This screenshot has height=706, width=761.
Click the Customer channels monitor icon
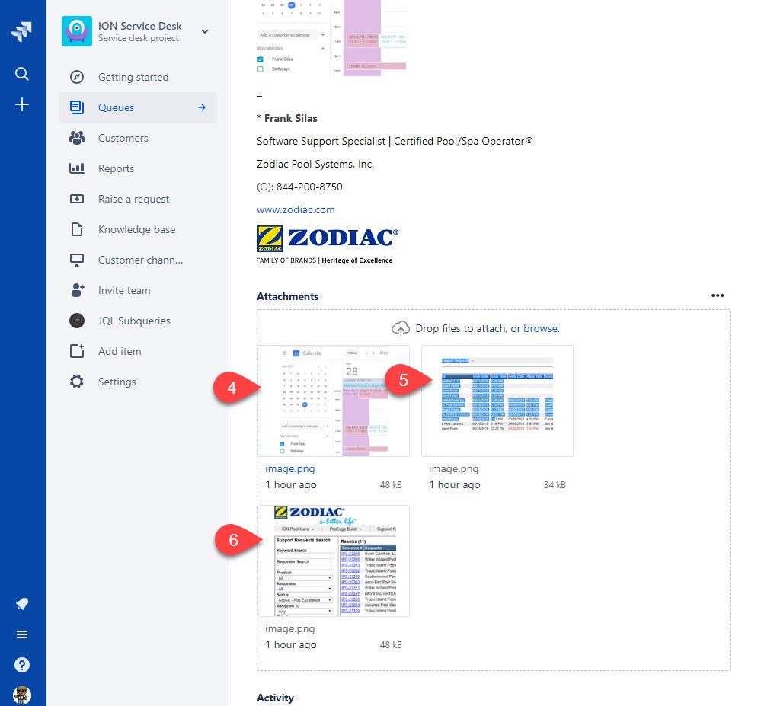coord(77,260)
